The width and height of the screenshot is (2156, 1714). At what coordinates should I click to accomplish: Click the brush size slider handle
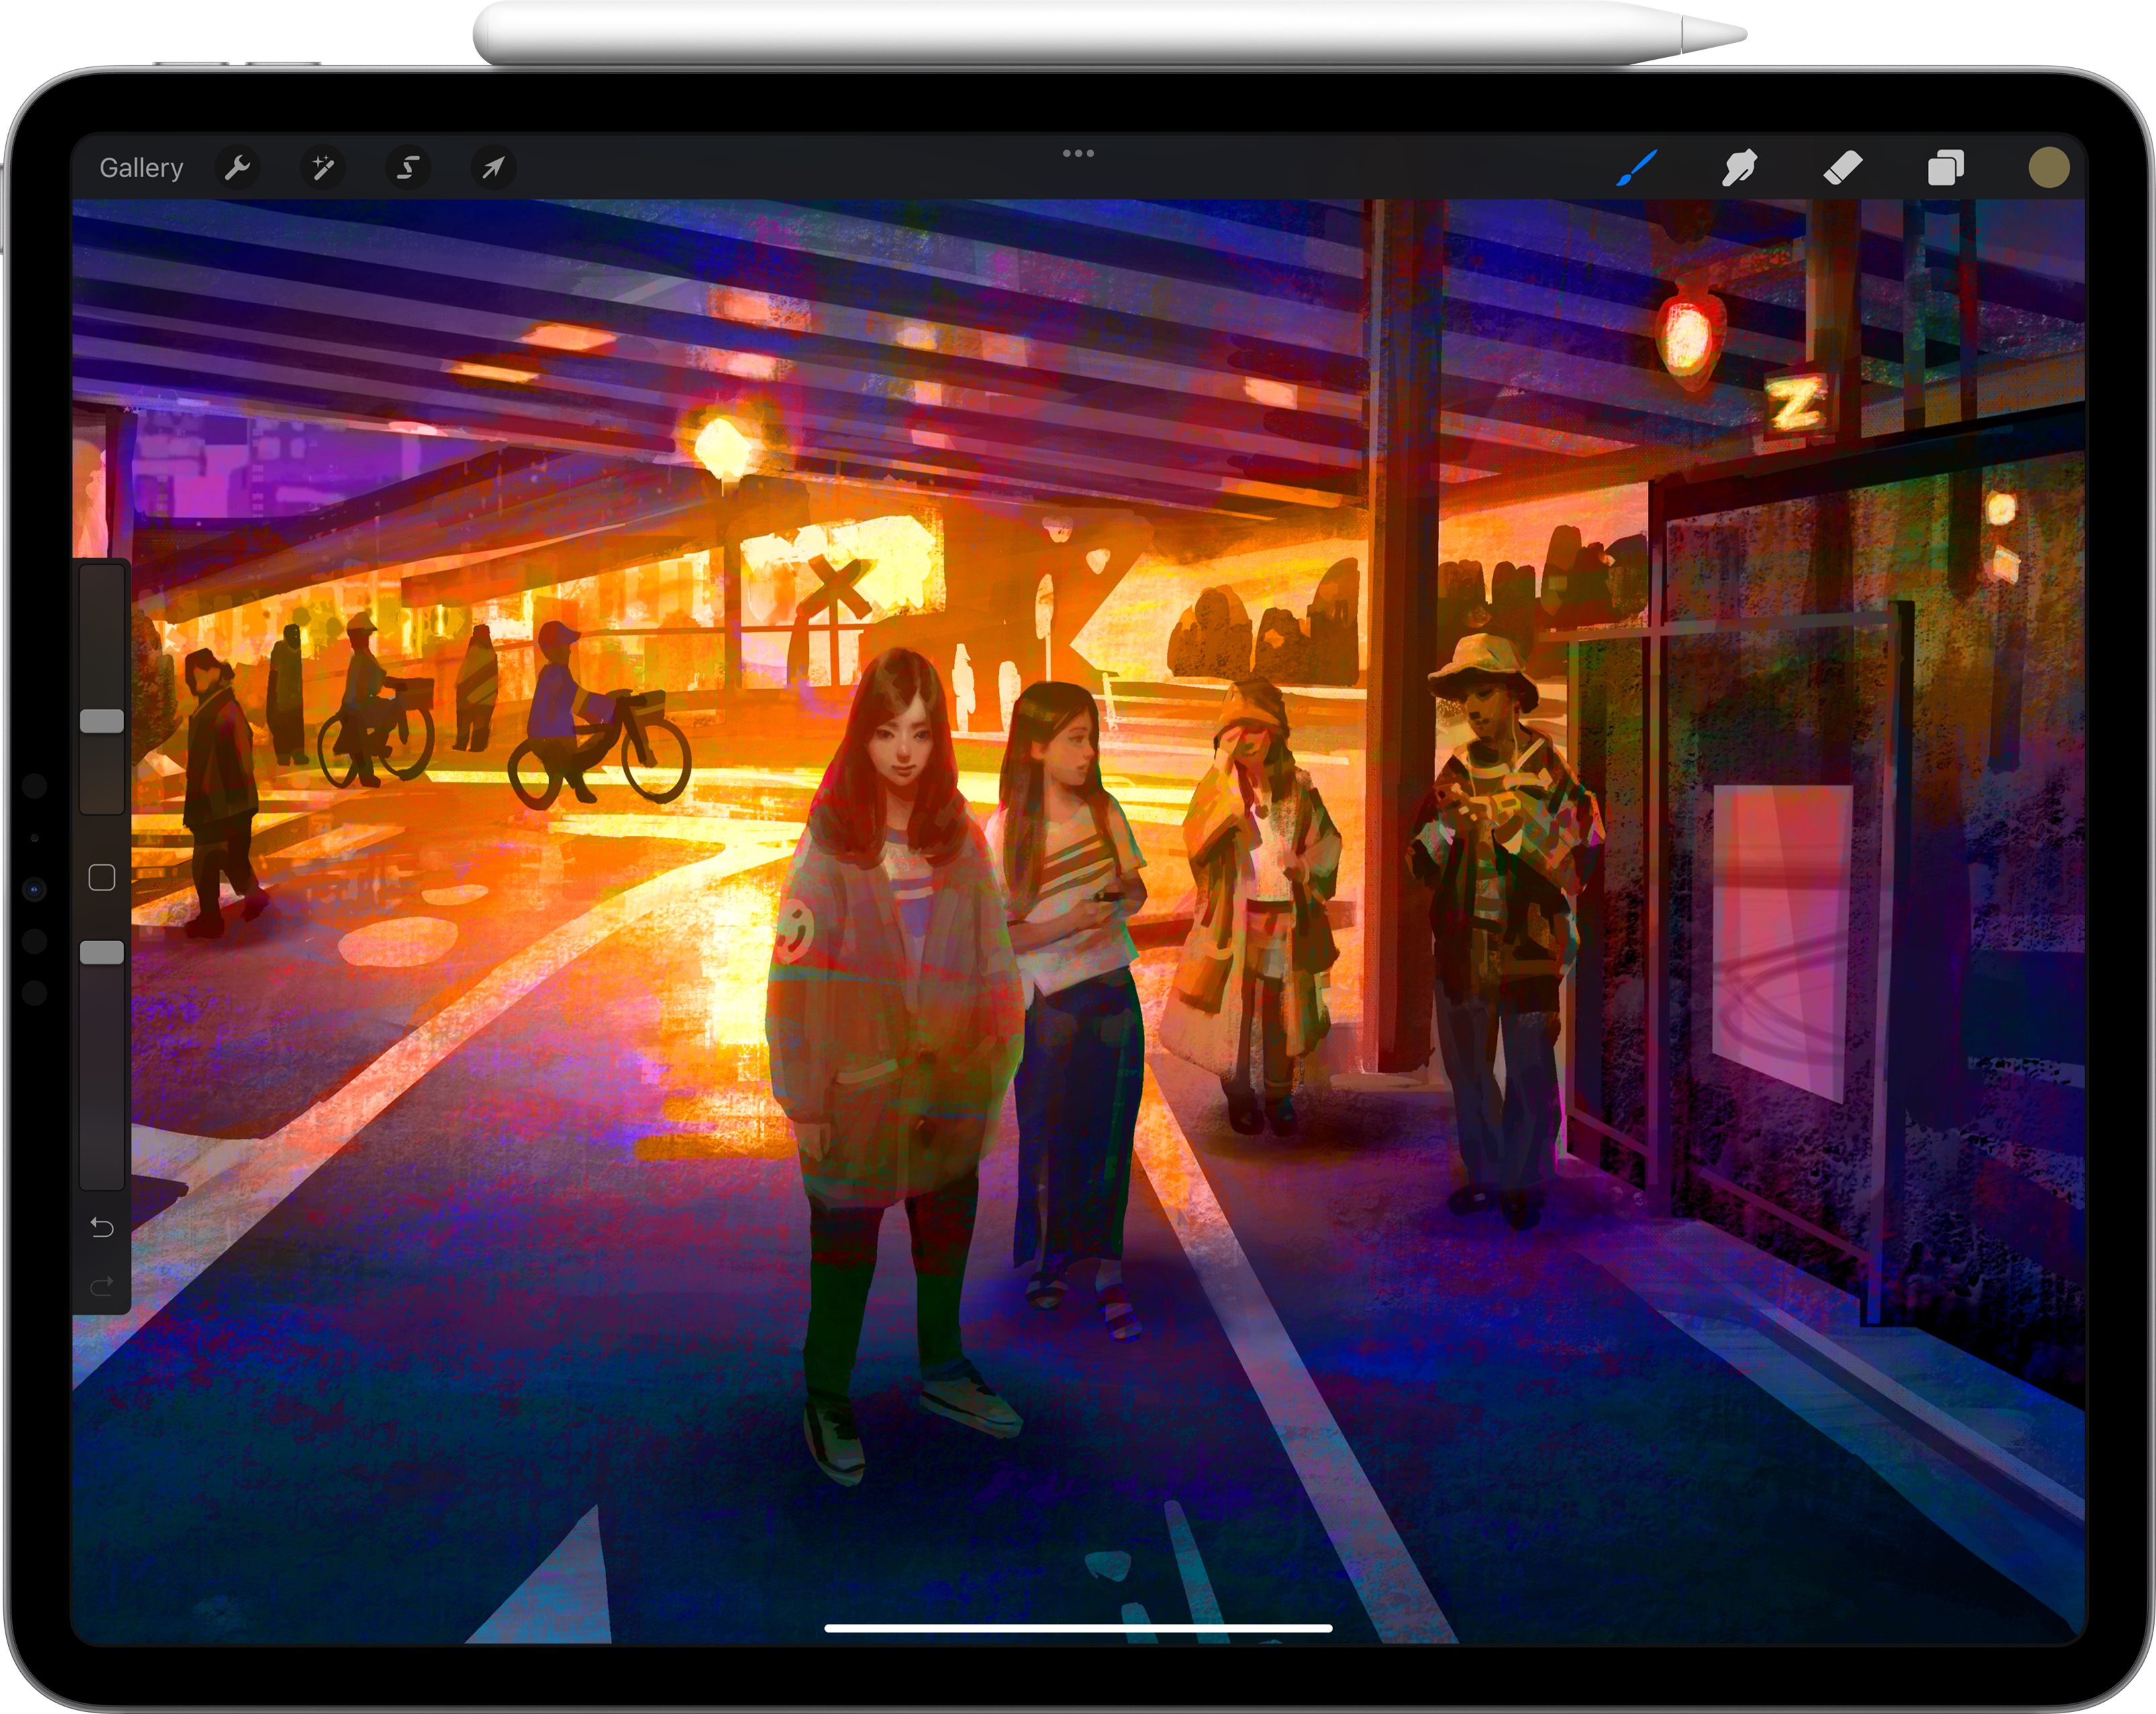tap(102, 721)
